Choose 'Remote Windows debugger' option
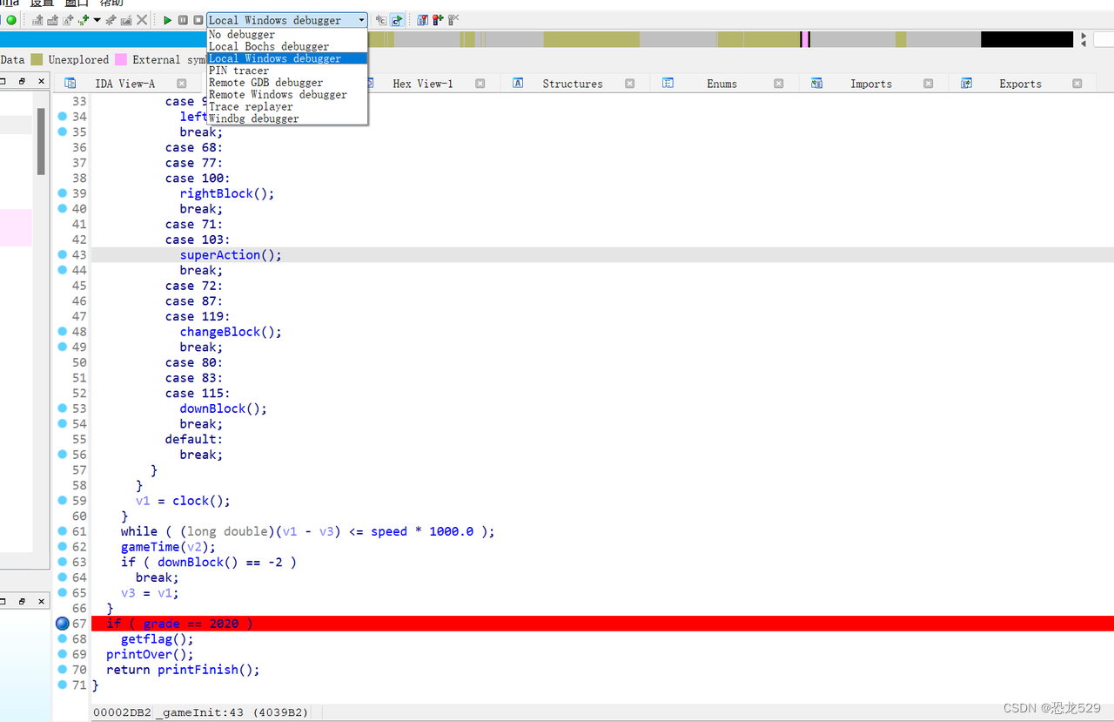Viewport: 1114px width, 722px height. 287,94
